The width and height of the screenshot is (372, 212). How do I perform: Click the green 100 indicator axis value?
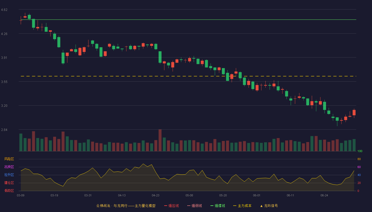point(360,151)
